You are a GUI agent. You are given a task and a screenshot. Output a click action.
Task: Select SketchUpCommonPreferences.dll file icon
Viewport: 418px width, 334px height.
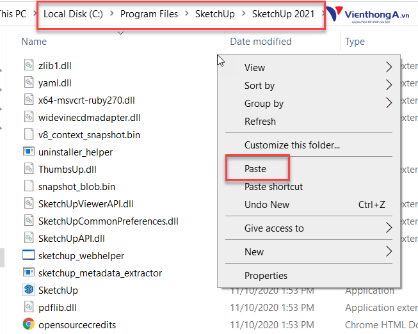tap(29, 221)
